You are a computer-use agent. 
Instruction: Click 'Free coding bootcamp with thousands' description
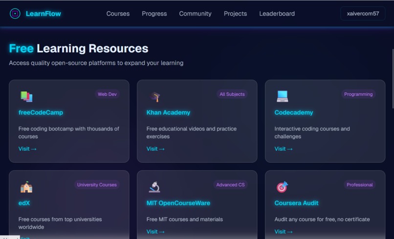click(69, 132)
